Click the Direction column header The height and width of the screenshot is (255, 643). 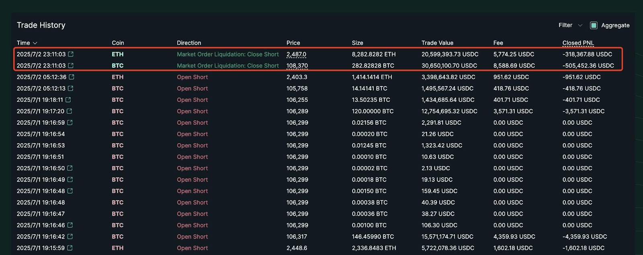(x=189, y=43)
